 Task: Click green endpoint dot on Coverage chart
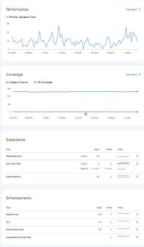click(137, 92)
